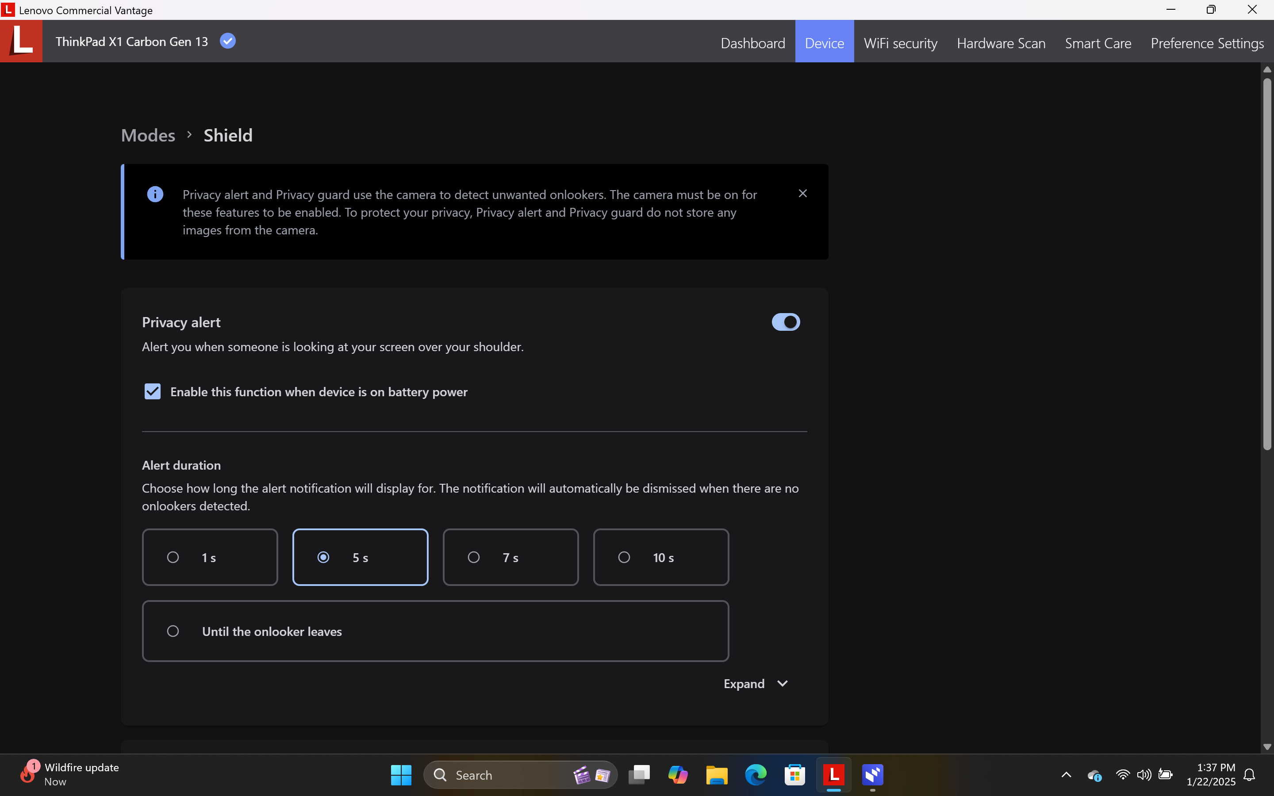Click the battery tray icon
1274x796 pixels.
(x=1166, y=775)
